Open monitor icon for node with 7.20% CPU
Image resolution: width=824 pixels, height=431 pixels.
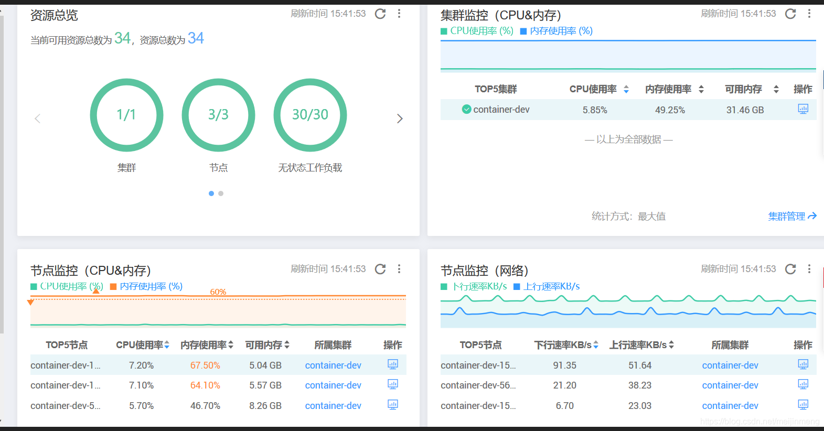(393, 364)
